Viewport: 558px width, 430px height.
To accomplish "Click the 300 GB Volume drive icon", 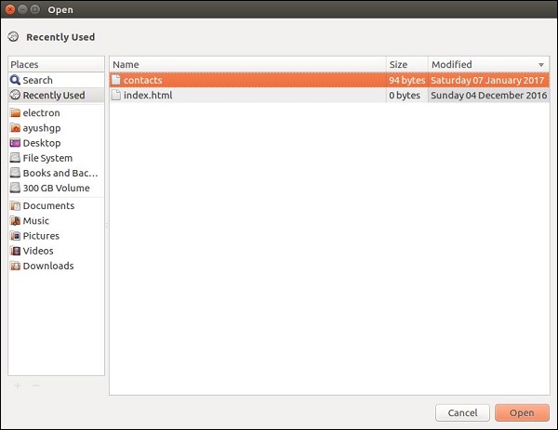I will coord(15,188).
